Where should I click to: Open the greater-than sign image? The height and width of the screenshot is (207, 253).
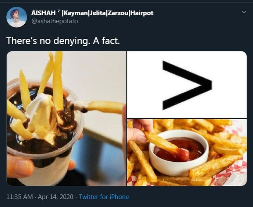[x=187, y=85]
